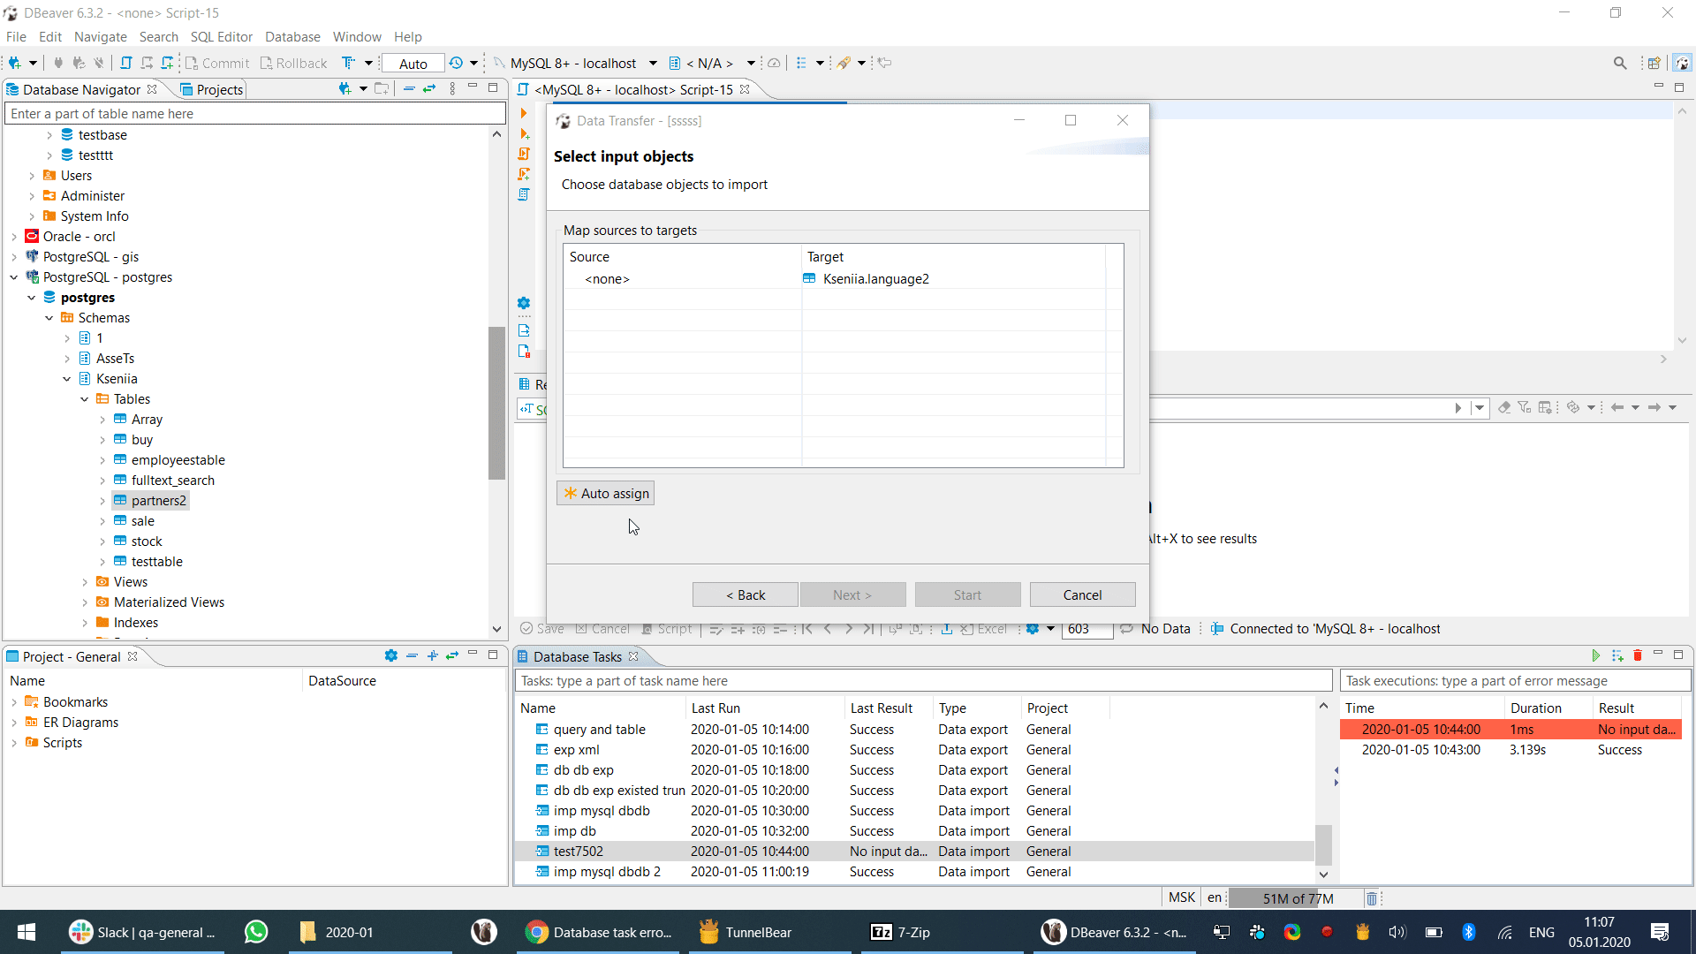Expand the Kseniia Tables Array node

click(102, 419)
